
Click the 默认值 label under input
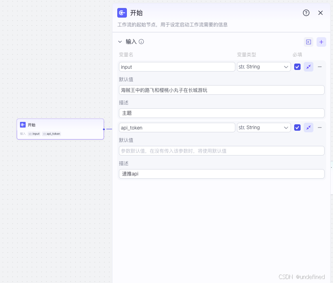pyautogui.click(x=126, y=79)
